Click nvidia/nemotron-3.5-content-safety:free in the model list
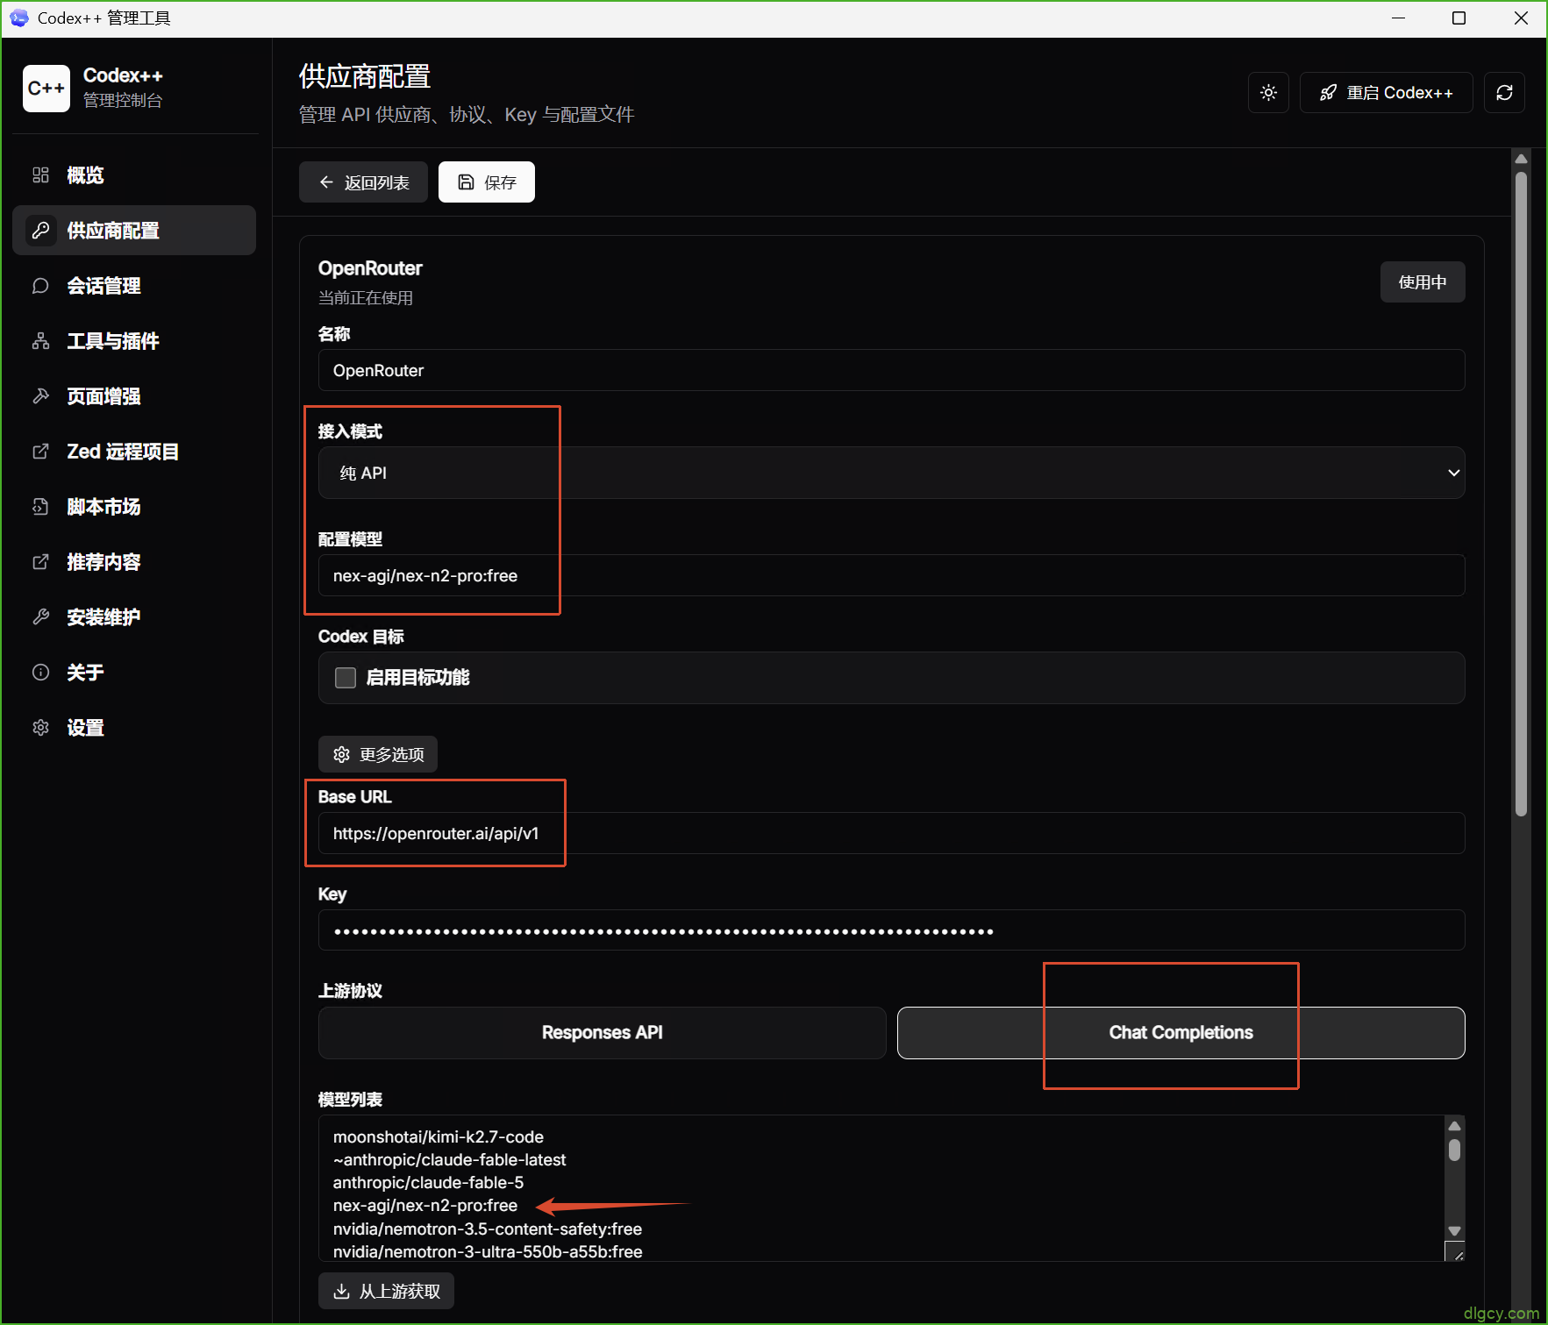Viewport: 1548px width, 1325px height. (x=488, y=1229)
